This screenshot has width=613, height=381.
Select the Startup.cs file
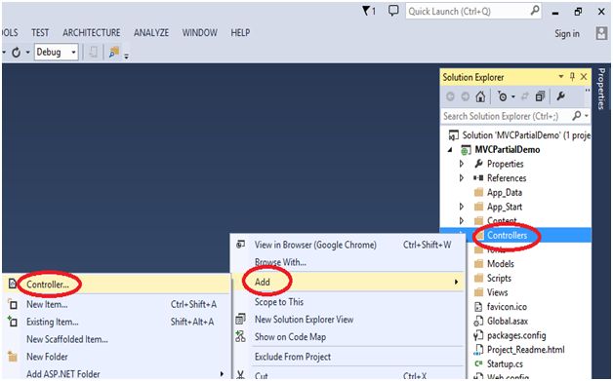coord(505,363)
